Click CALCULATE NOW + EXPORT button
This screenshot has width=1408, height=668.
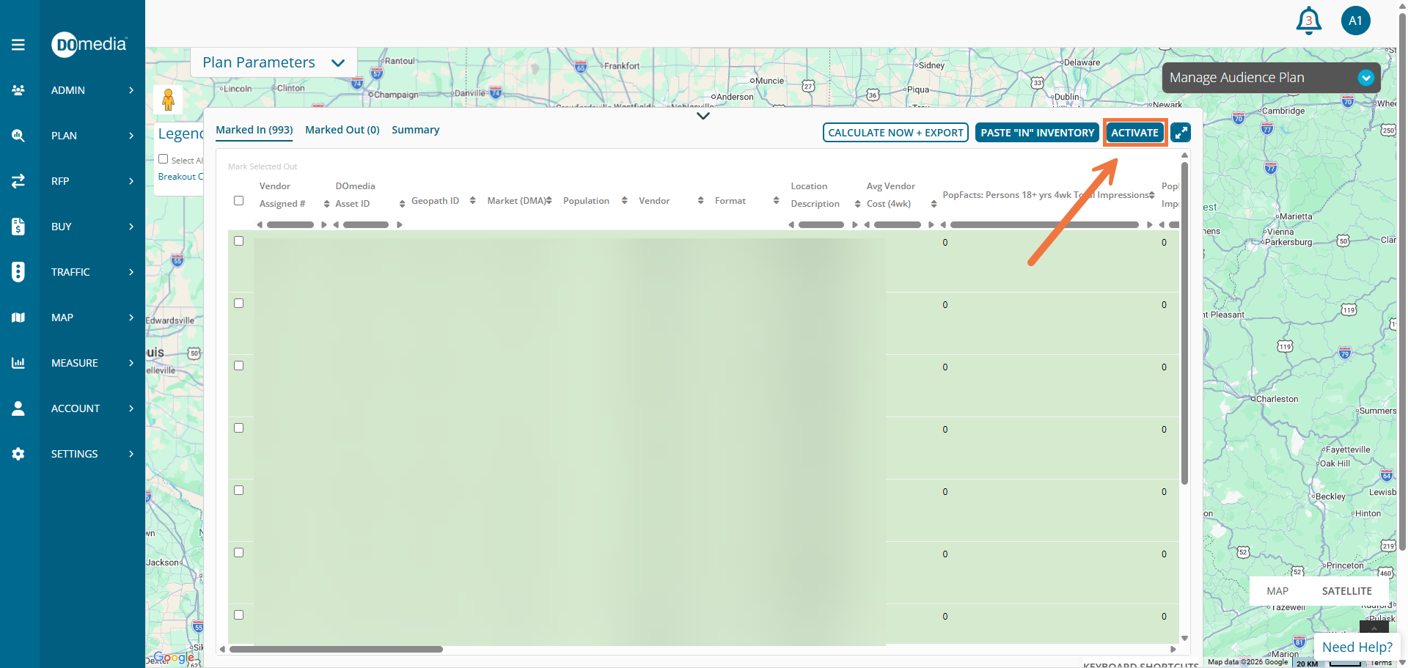point(895,133)
